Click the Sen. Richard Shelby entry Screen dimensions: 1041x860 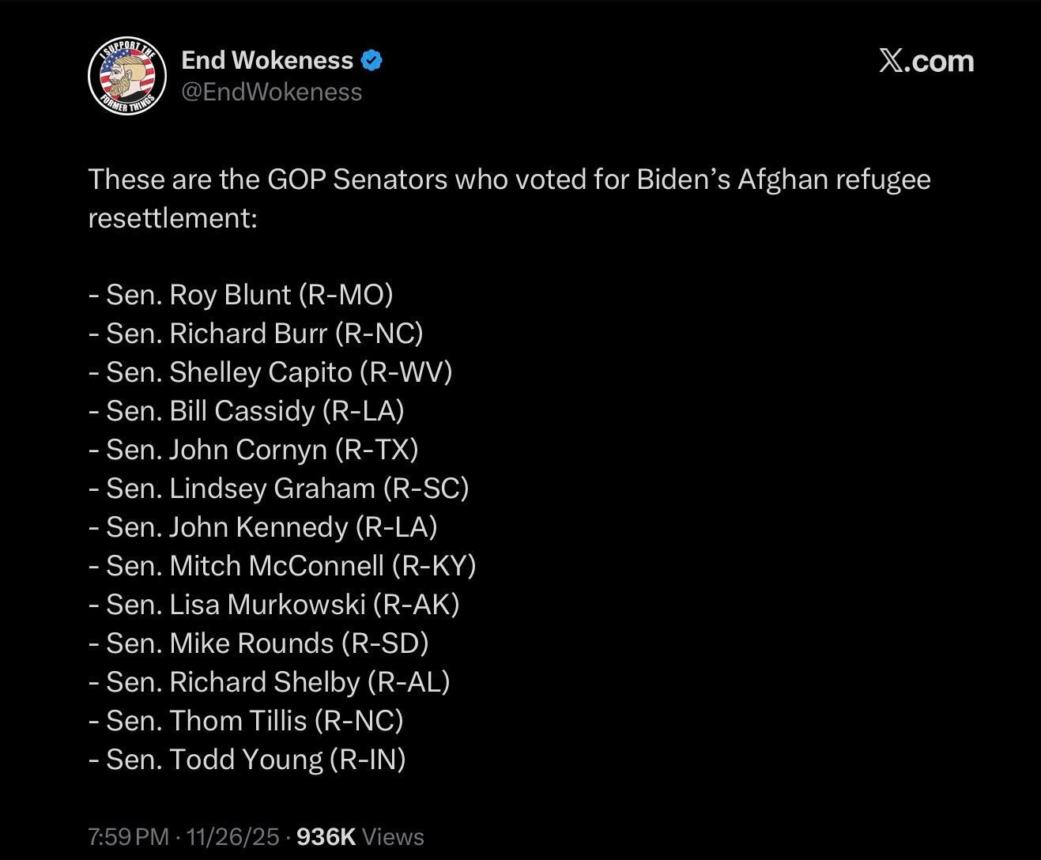[x=270, y=681]
